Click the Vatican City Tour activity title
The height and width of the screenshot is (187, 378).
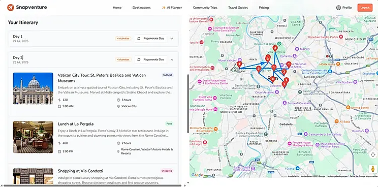[x=102, y=78]
